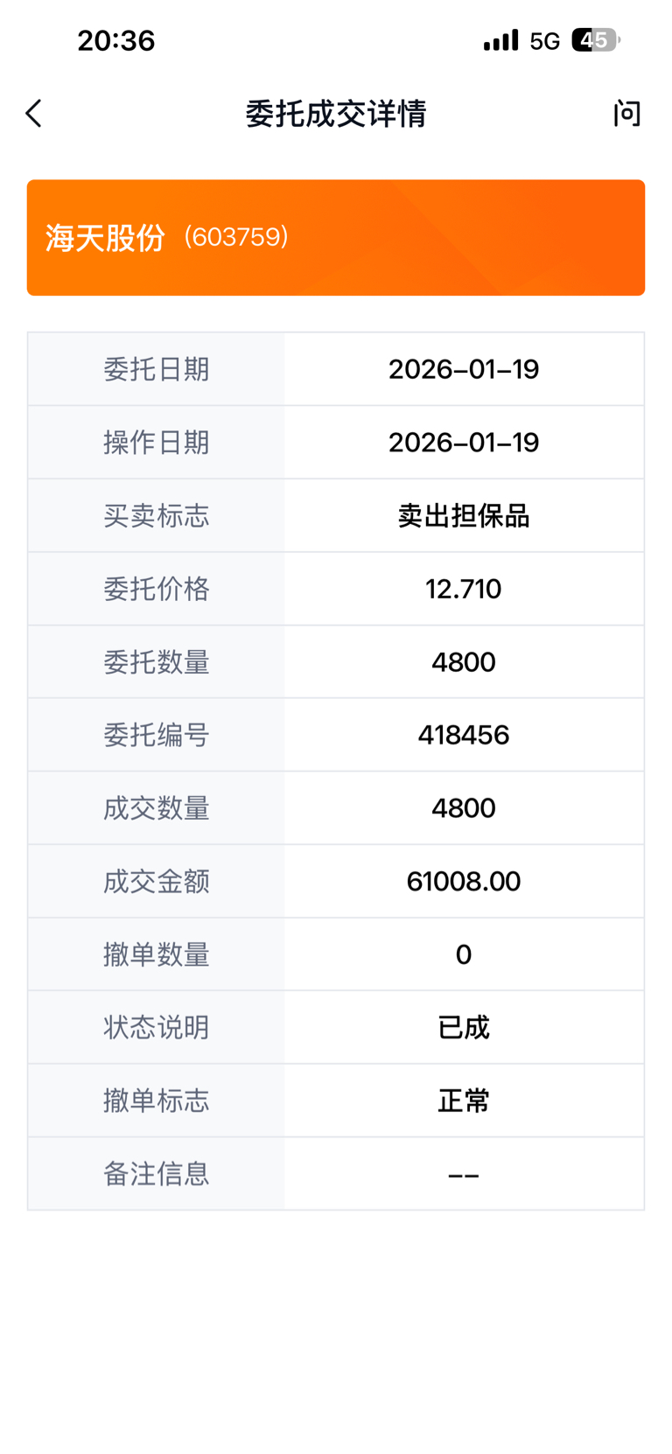This screenshot has height=1454, width=672.
Task: Tap the 成交金额 value 61008.00
Action: (x=464, y=881)
